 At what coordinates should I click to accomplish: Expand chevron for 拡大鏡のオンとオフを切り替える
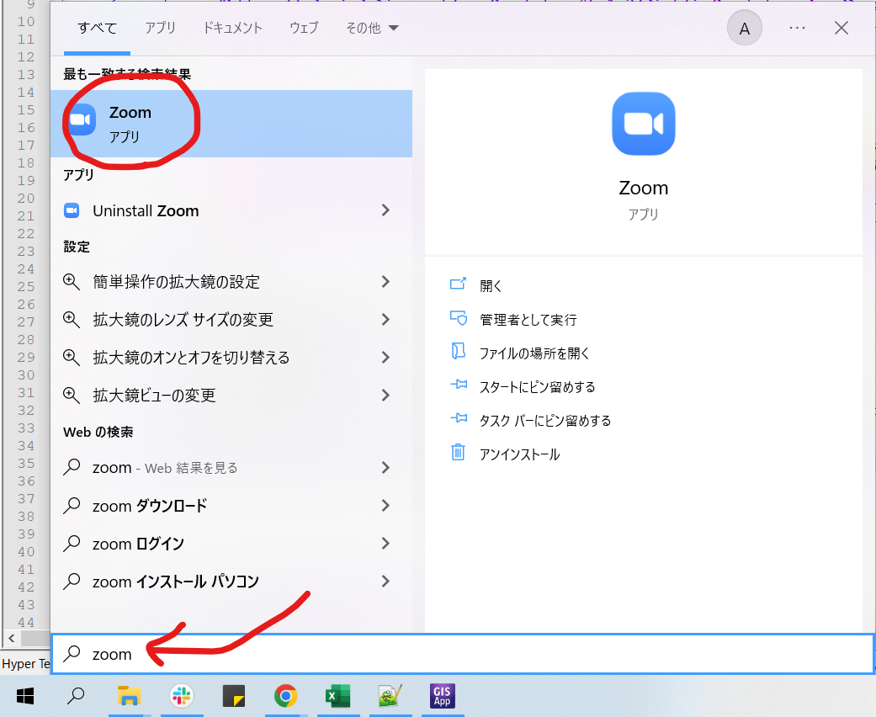(385, 358)
